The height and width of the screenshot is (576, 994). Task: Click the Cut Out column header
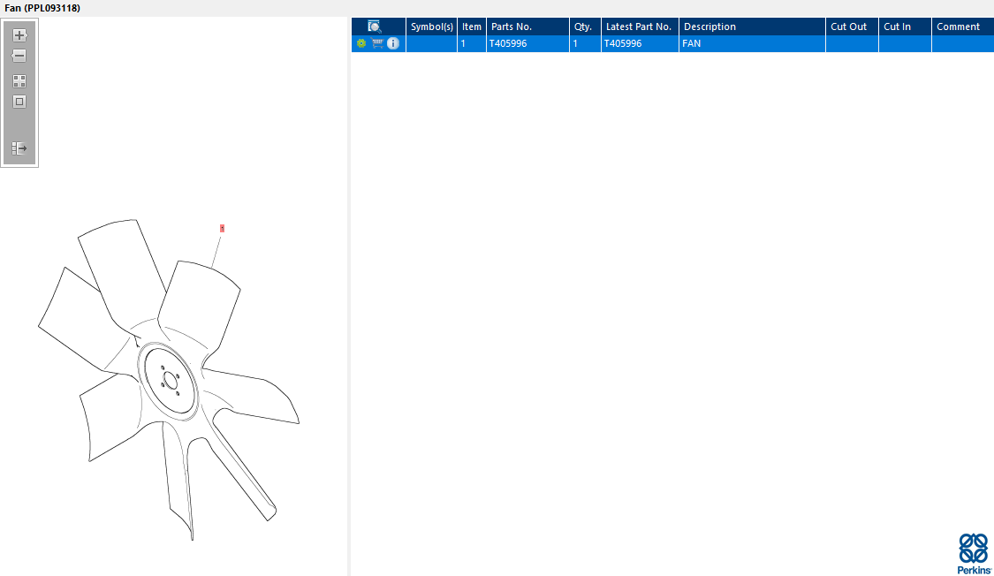click(x=852, y=27)
